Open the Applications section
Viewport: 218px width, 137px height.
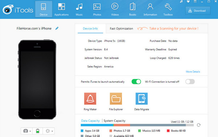point(61,9)
